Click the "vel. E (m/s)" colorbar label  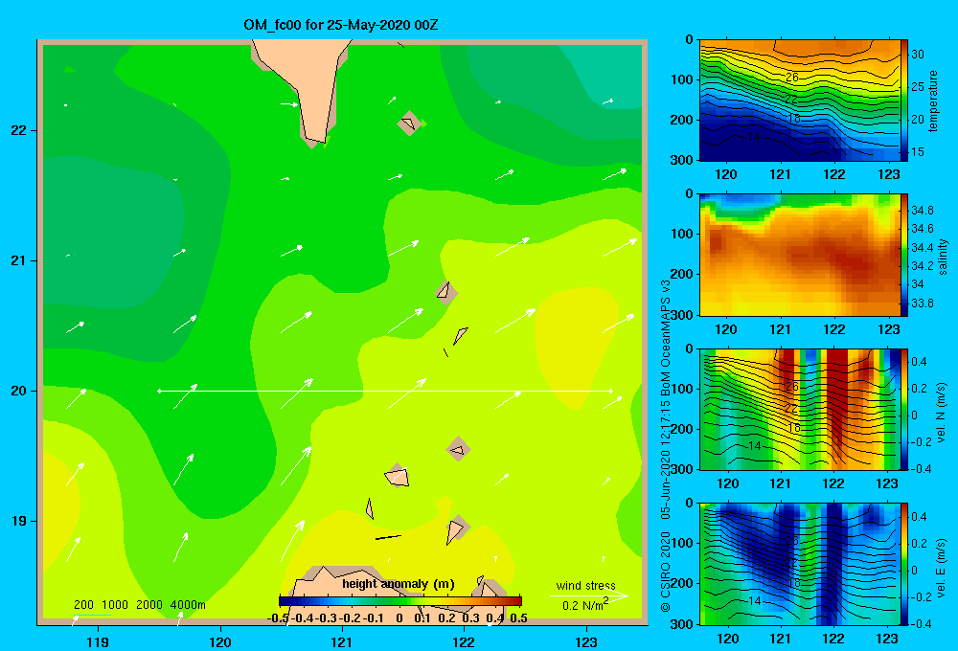point(941,567)
